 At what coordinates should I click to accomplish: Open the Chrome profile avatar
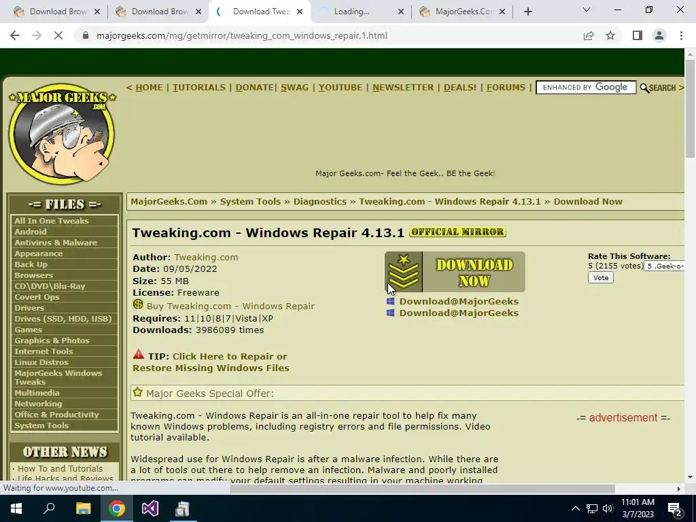tap(659, 35)
